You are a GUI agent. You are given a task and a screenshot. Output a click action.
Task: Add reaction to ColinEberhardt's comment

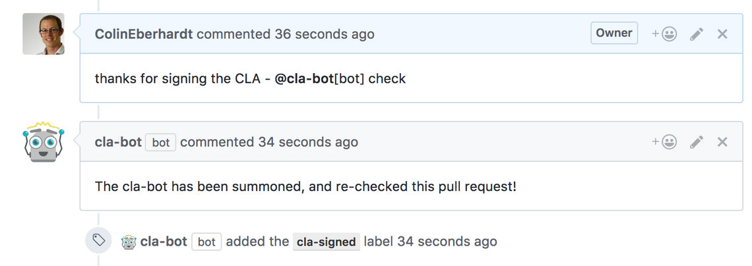(664, 34)
